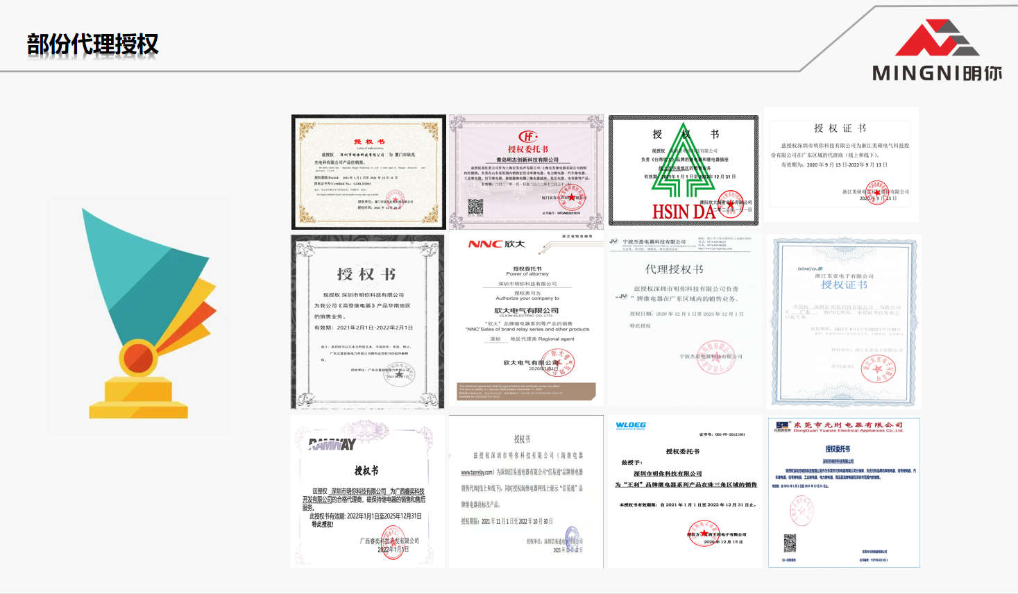Open the NNC 欣大 power of attorney
1018x594 pixels.
click(x=527, y=318)
